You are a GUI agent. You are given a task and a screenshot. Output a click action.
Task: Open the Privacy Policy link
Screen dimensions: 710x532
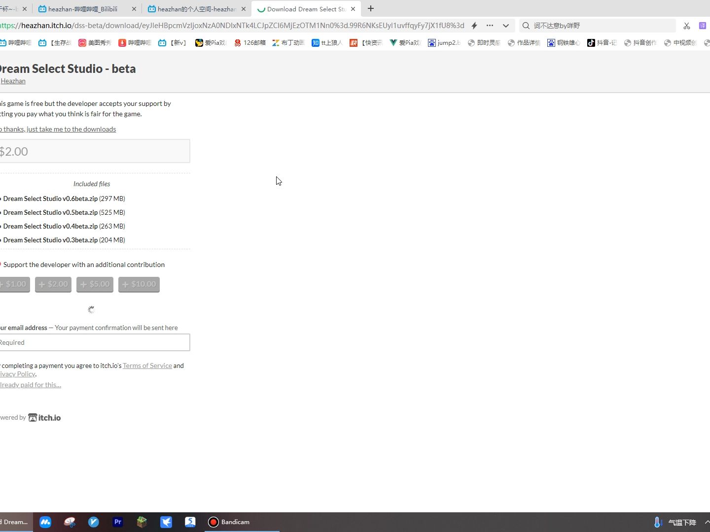[18, 374]
